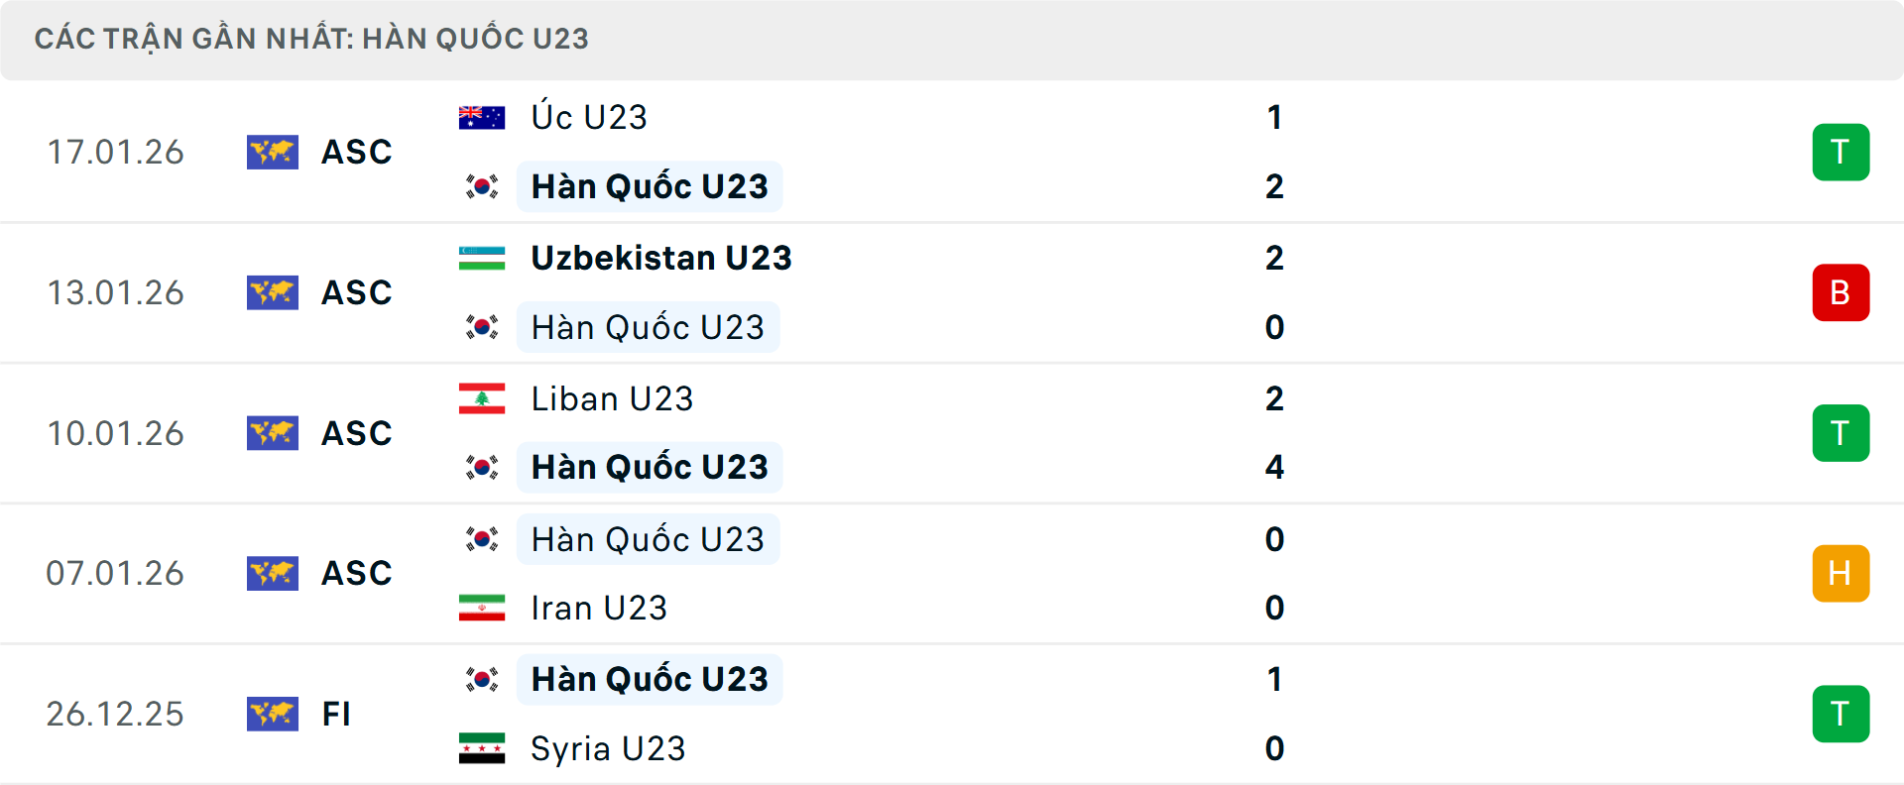Click green T result badge for 26.12.25
Viewport: 1904px width, 785px height.
click(x=1841, y=714)
